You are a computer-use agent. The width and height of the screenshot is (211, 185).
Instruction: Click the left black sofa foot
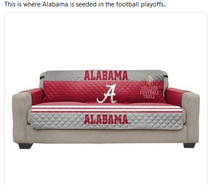click(x=25, y=146)
